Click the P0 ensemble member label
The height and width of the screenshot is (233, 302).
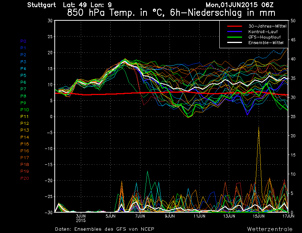[23, 41]
